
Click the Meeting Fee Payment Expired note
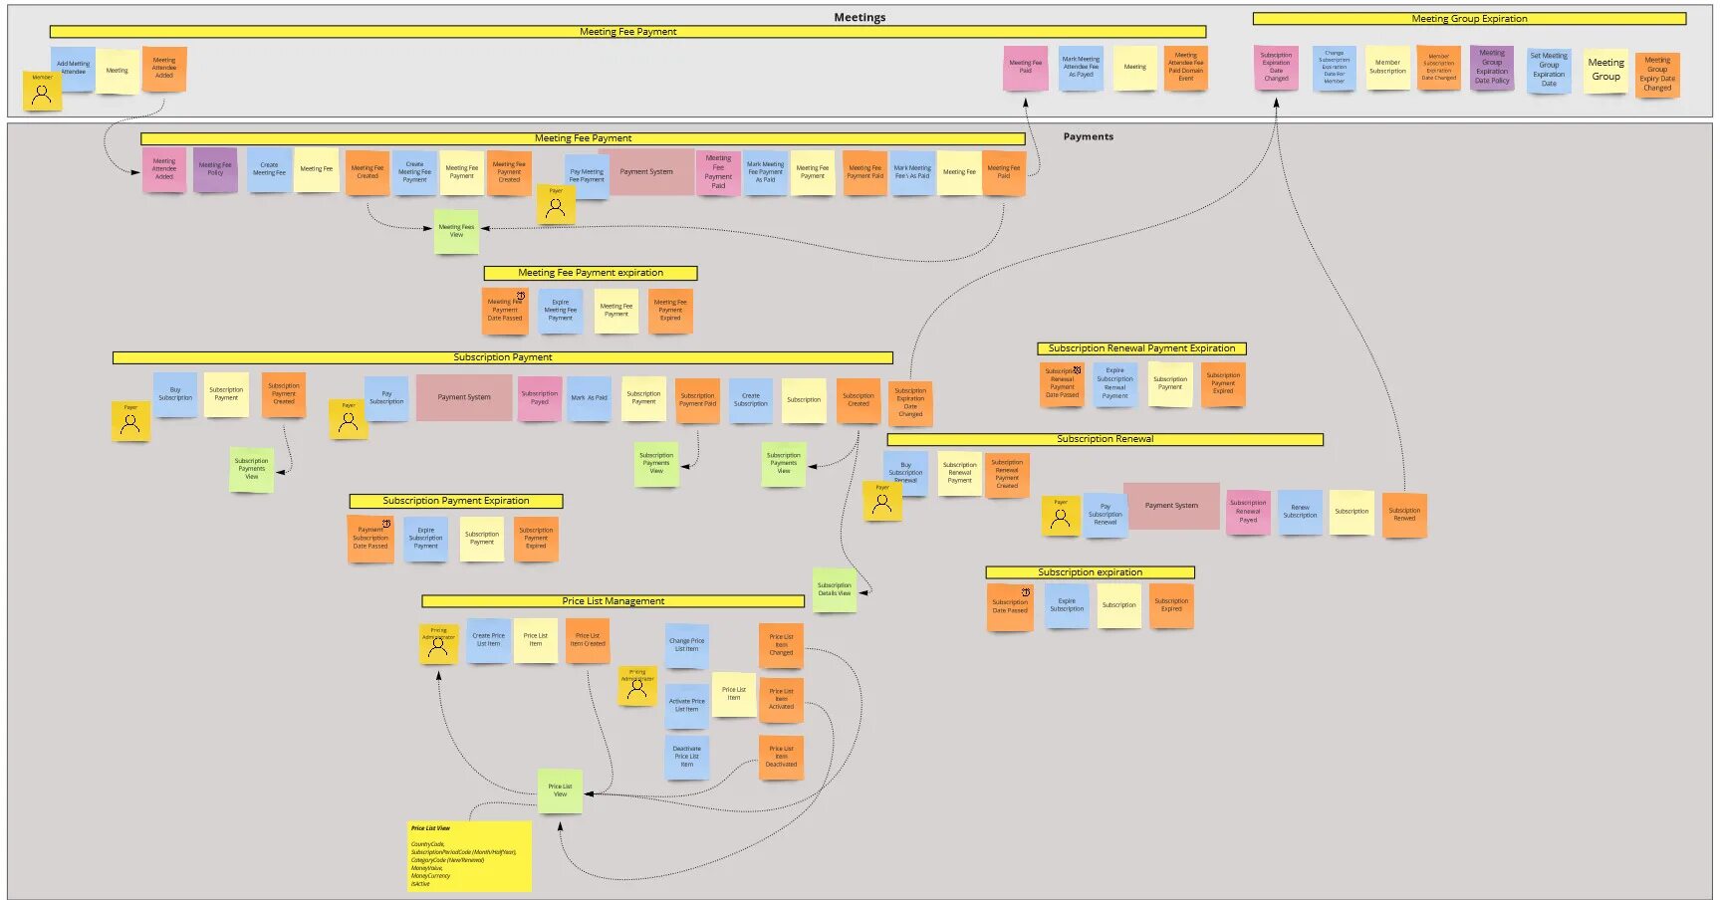tap(670, 311)
